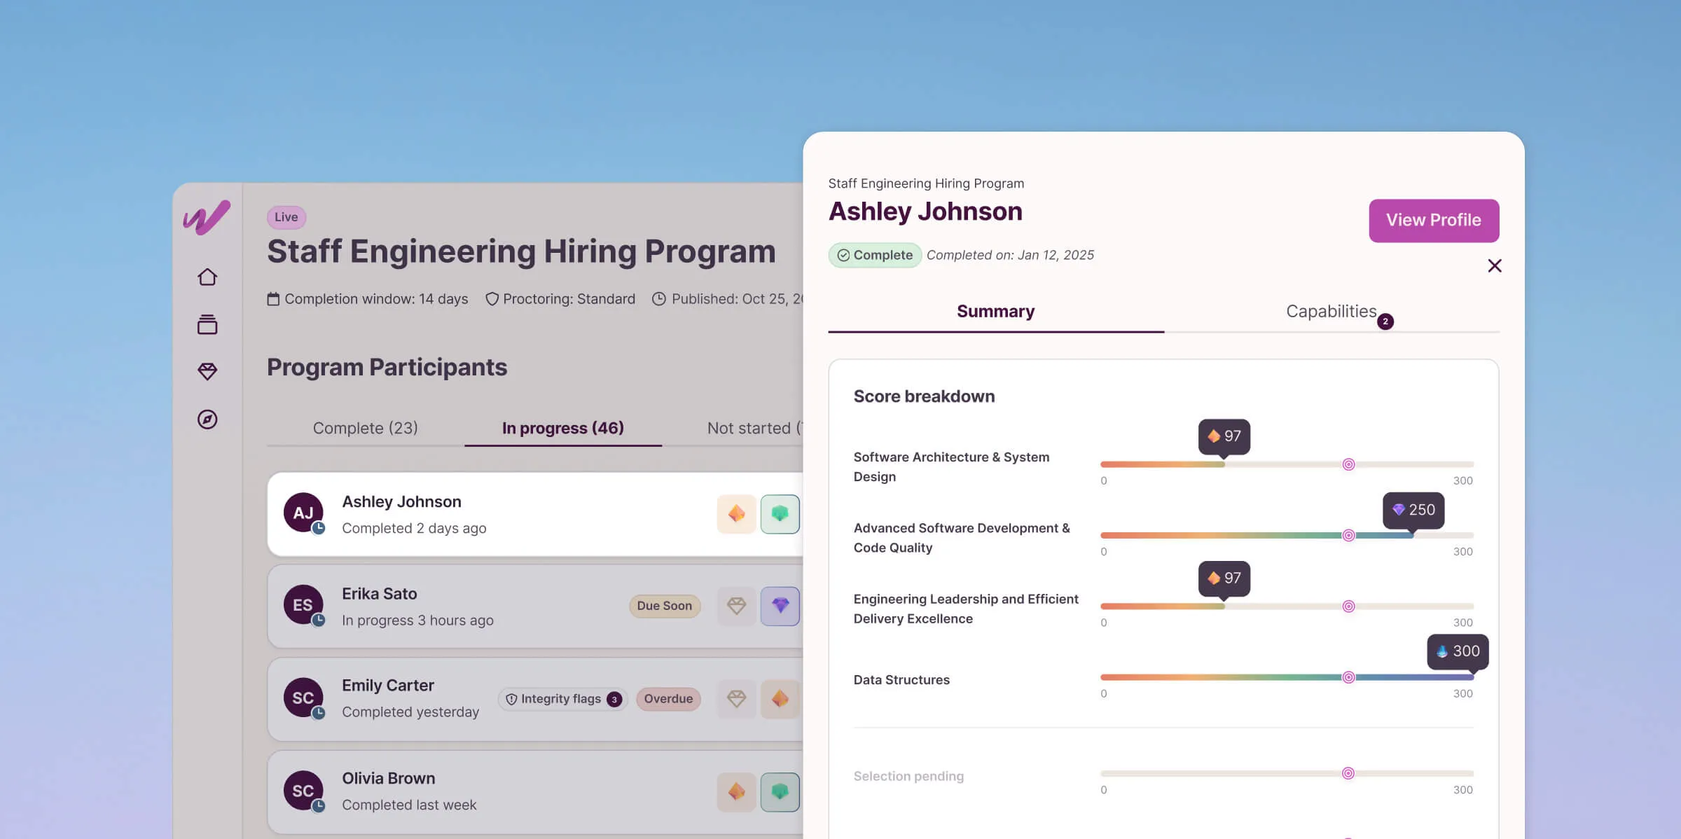The height and width of the screenshot is (839, 1681).
Task: Click the green Complete status pill
Action: [x=875, y=255]
